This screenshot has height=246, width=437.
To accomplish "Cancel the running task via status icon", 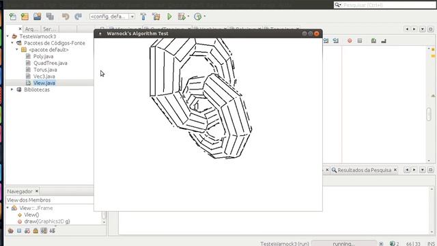I will click(381, 244).
